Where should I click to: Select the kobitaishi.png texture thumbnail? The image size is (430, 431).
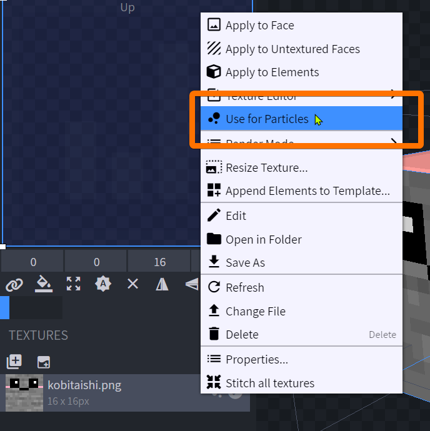(24, 391)
